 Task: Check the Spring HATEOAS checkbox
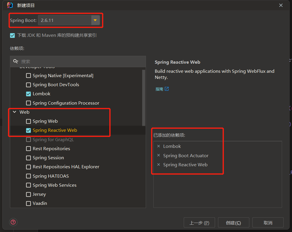pyautogui.click(x=29, y=176)
